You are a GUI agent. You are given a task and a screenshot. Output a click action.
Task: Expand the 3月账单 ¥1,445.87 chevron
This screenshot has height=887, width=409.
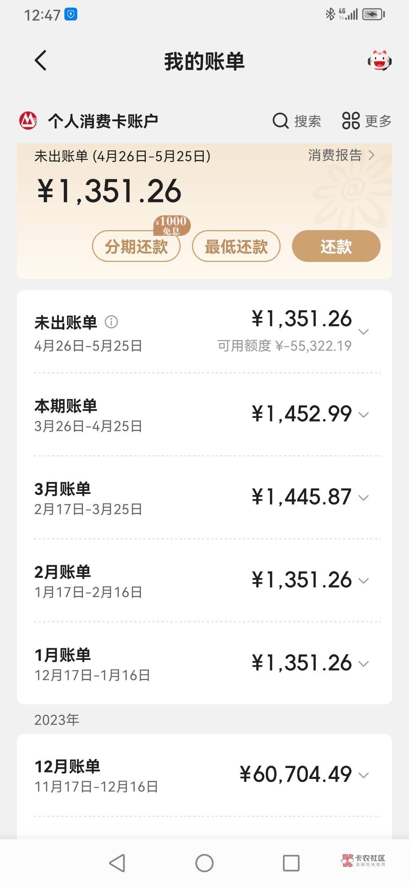(x=364, y=498)
